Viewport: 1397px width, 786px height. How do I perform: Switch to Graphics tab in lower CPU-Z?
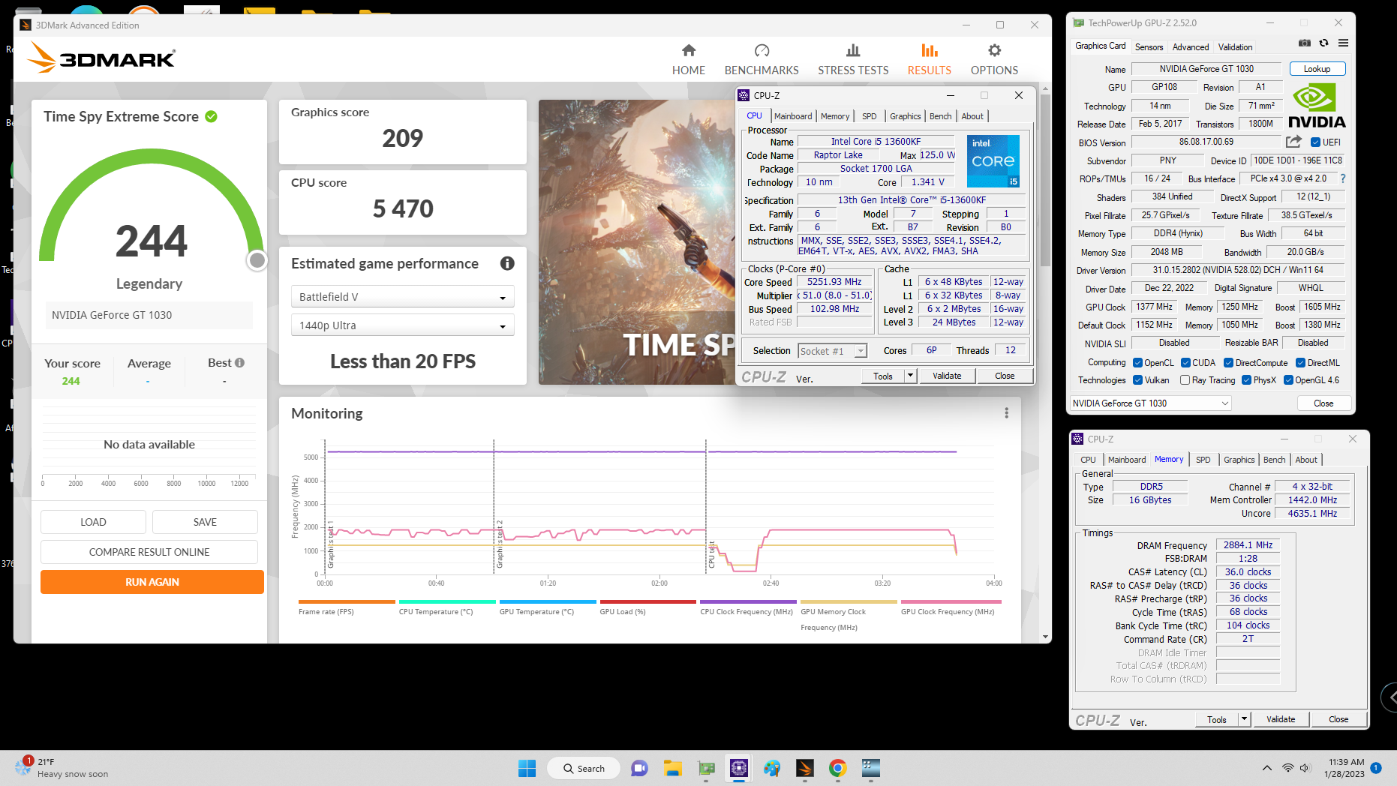[x=1239, y=460]
